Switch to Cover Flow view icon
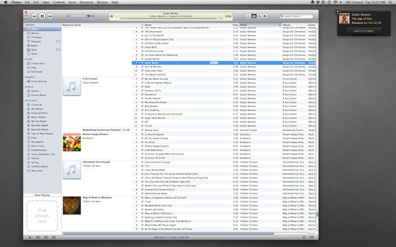 [265, 16]
